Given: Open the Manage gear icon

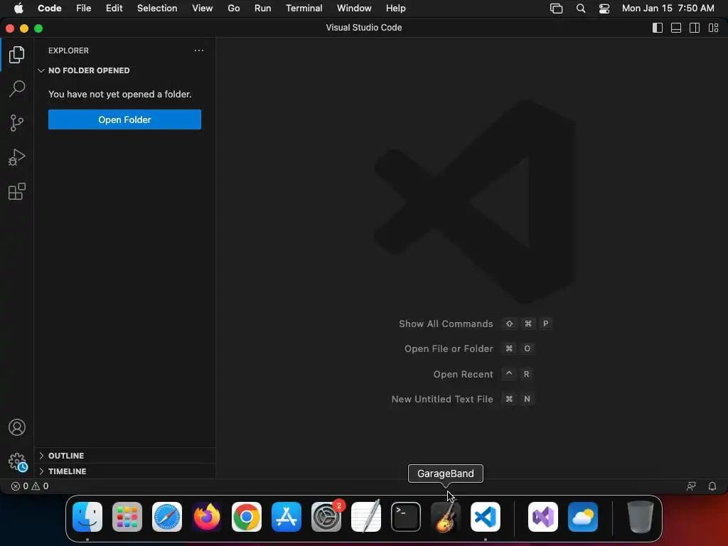Looking at the screenshot, I should click(x=18, y=462).
